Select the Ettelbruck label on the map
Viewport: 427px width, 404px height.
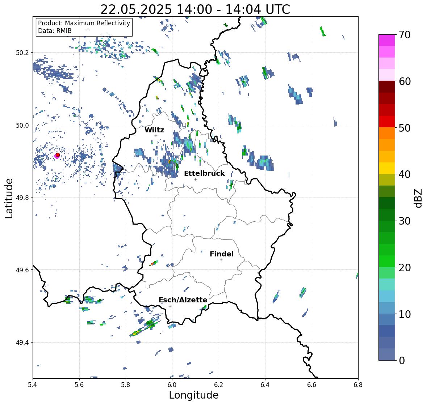(204, 174)
